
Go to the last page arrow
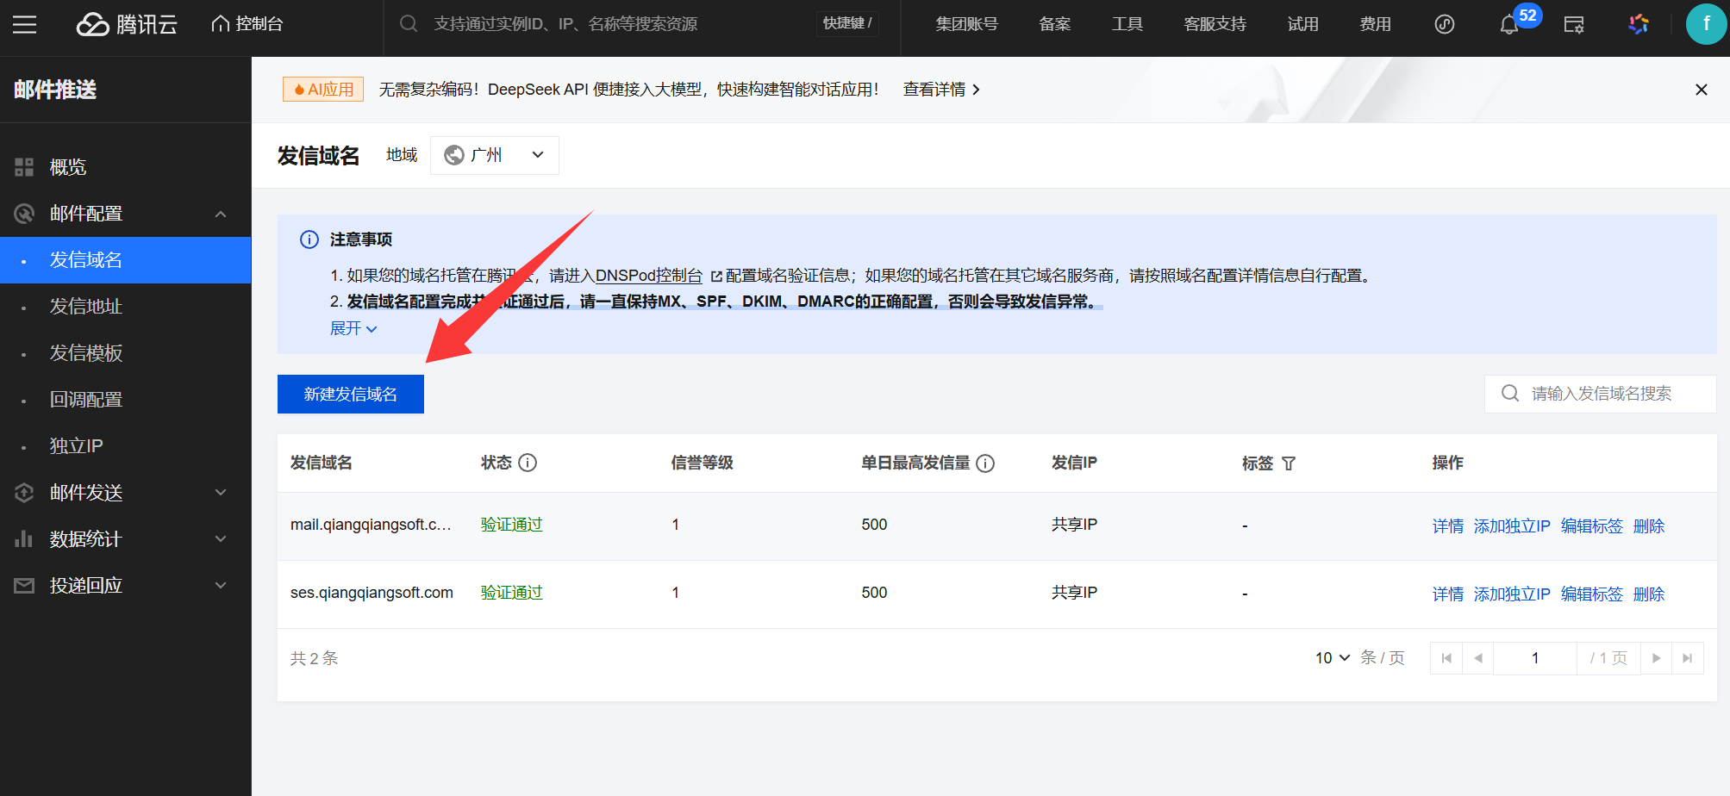point(1687,658)
